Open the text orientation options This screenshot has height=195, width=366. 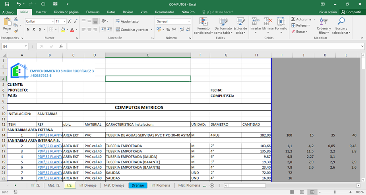click(x=105, y=21)
